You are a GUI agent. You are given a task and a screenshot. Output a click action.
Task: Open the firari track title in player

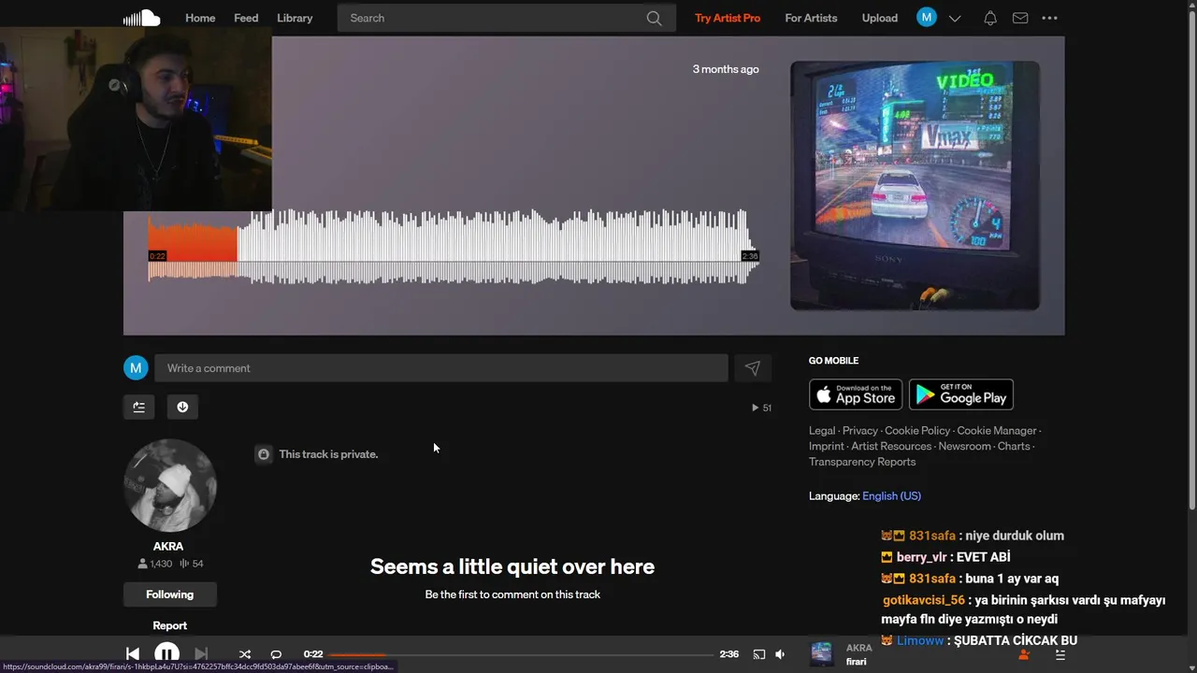(x=857, y=662)
